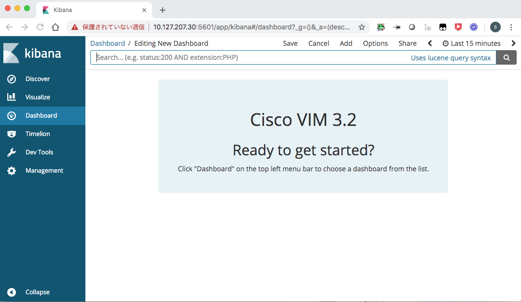This screenshot has width=521, height=302.
Task: Bookmark the page with the star icon
Action: 362,27
